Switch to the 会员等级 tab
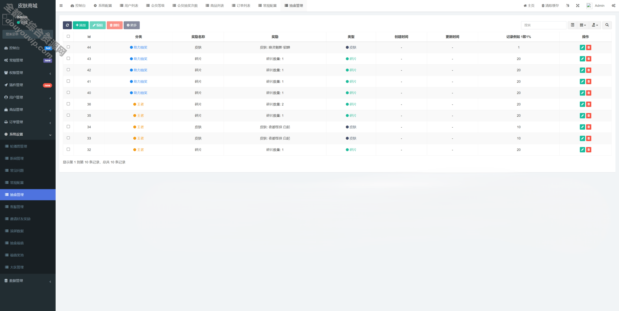 click(x=155, y=5)
